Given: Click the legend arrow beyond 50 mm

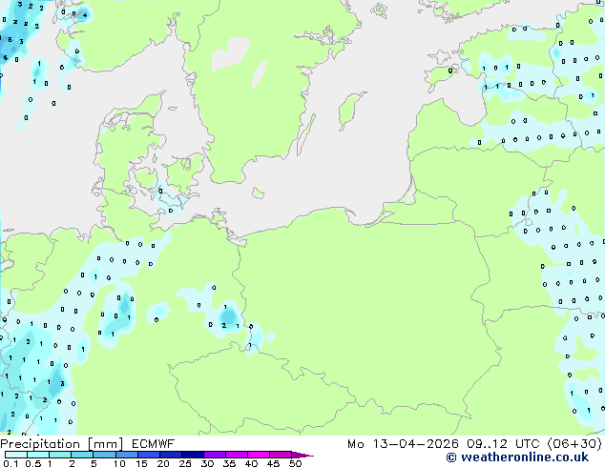Looking at the screenshot, I should point(302,455).
